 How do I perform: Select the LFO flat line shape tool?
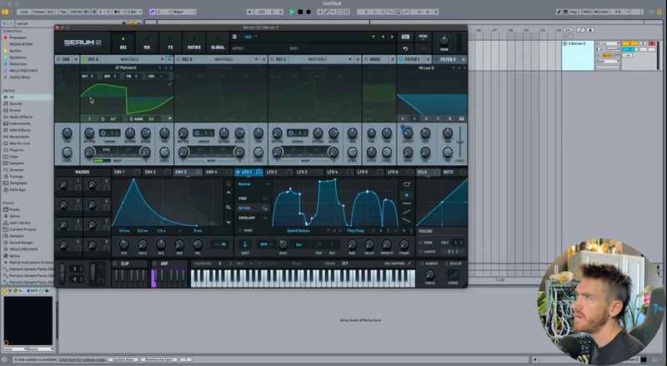click(x=407, y=204)
